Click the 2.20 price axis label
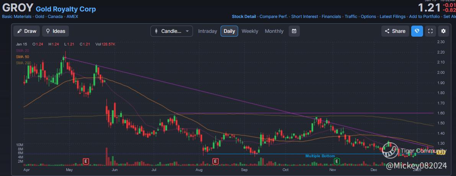 click(441, 52)
